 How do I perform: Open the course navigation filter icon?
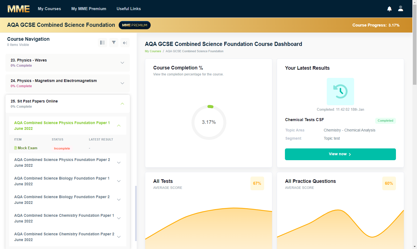click(114, 43)
